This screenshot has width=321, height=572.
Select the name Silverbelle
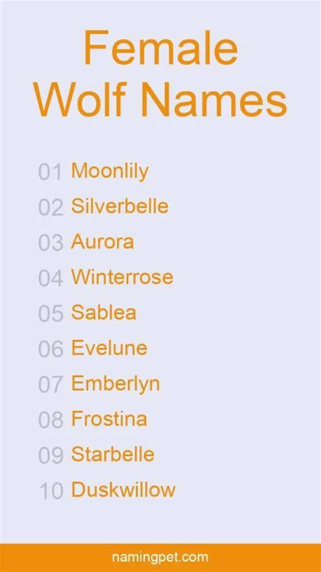pos(120,206)
